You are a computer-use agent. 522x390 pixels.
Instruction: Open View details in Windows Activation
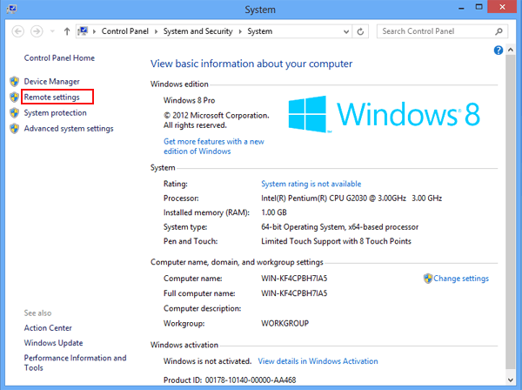[318, 361]
